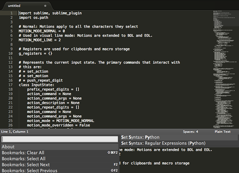Click 'motion_command = None' line
The image size is (239, 173).
tap(49, 112)
